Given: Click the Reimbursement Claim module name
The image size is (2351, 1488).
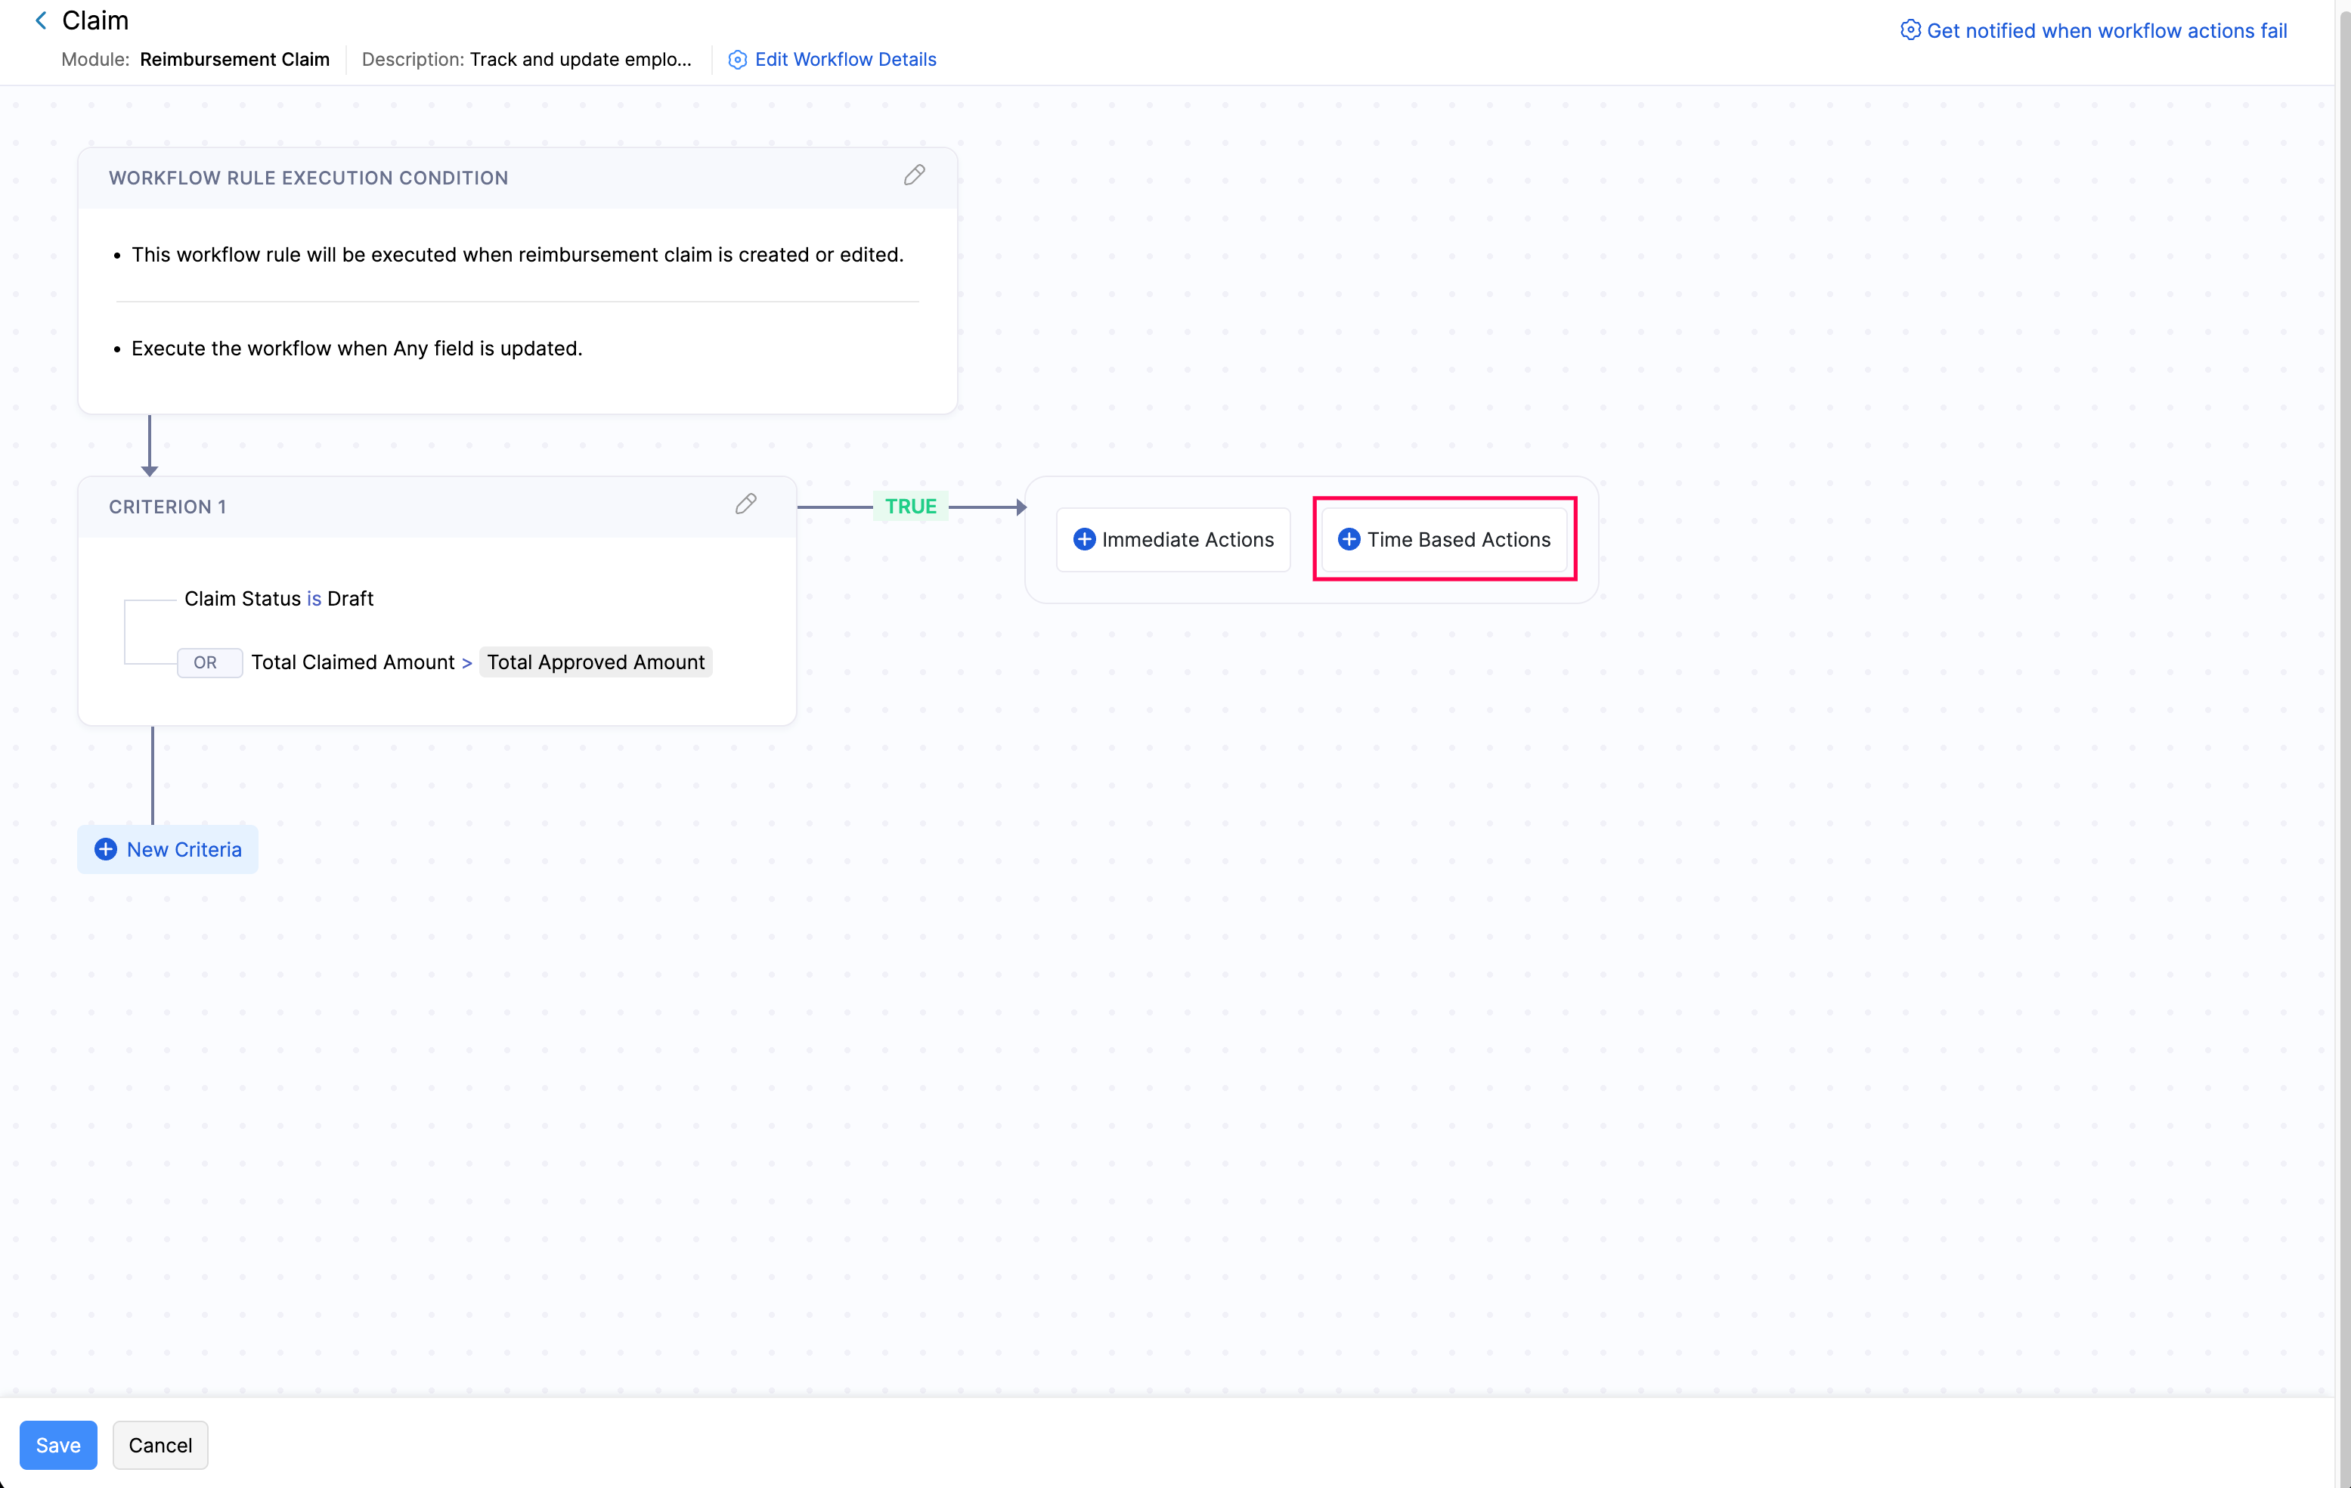Looking at the screenshot, I should [x=234, y=60].
